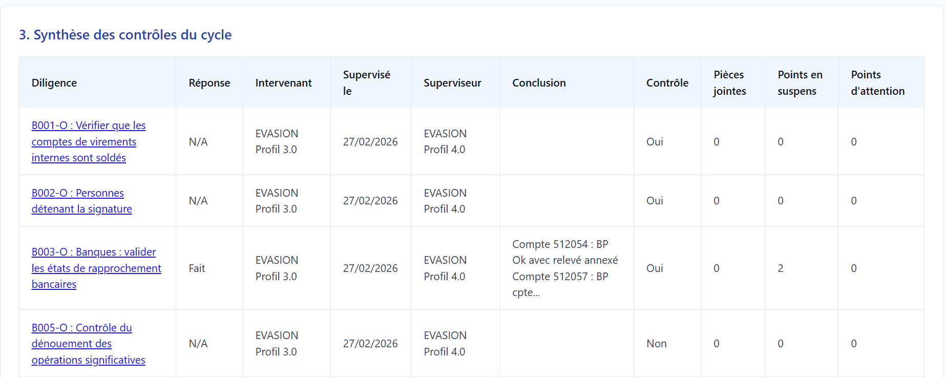Click the Oui contrôle value for B001-O
945x378 pixels.
click(x=655, y=142)
